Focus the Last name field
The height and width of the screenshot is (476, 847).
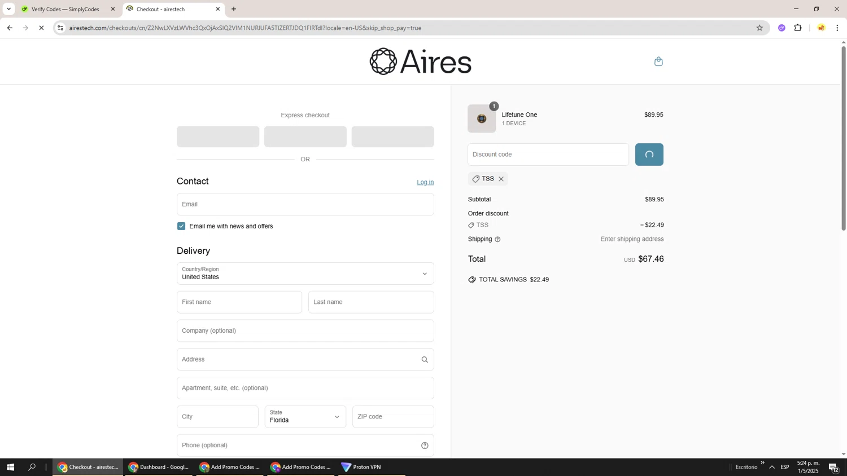(x=371, y=302)
